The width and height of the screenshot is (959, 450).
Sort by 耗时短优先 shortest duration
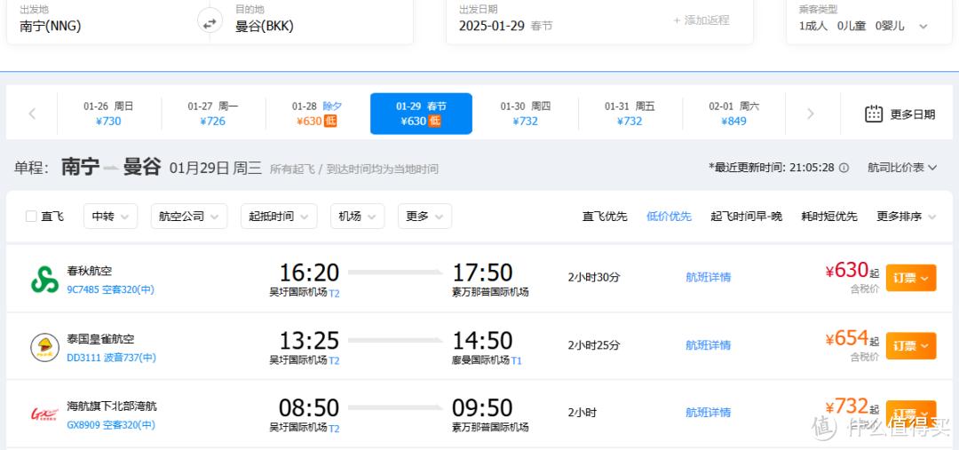tap(828, 217)
